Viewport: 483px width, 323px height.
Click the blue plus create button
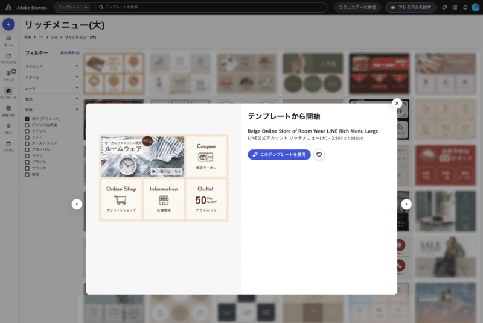[x=8, y=24]
